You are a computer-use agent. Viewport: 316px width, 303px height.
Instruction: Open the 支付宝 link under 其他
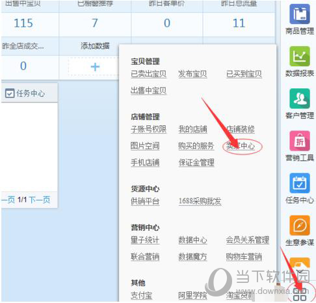141,295
